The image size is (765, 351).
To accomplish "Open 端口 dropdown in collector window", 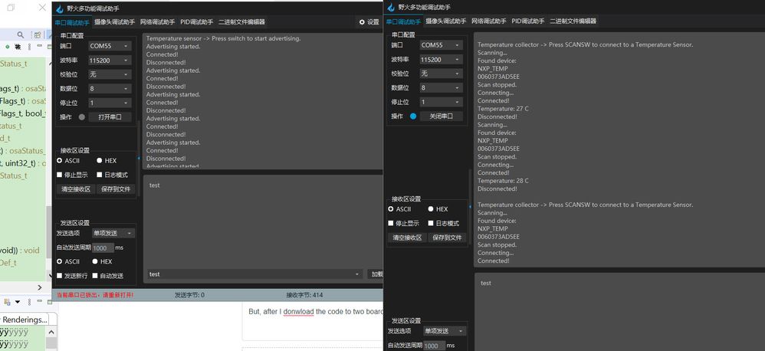I will pos(441,45).
